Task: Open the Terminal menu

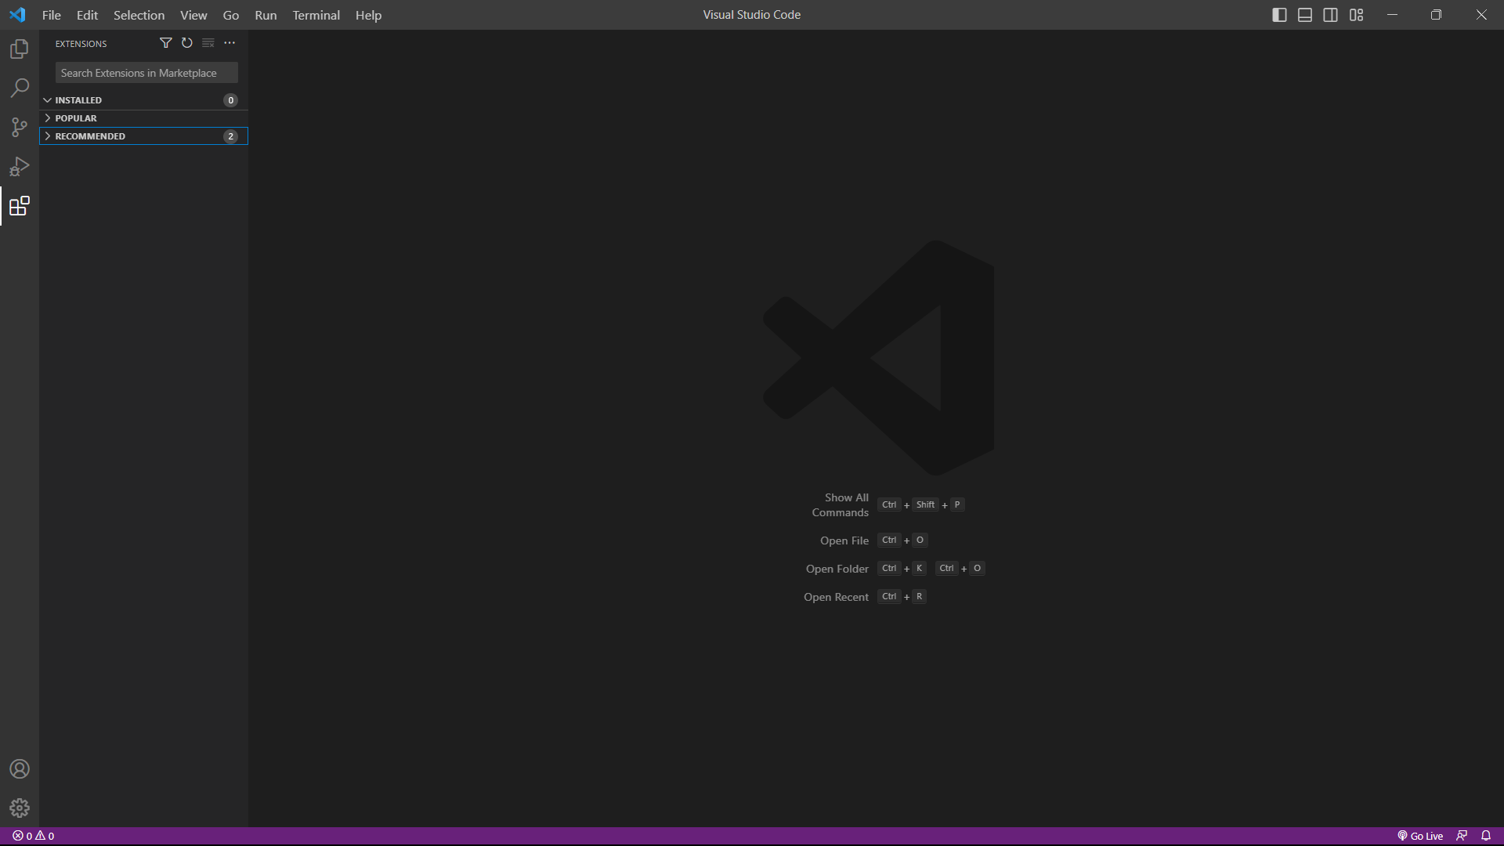Action: (x=316, y=15)
